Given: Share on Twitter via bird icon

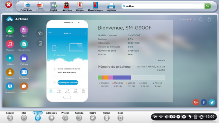Looking at the screenshot, I should tap(212, 102).
